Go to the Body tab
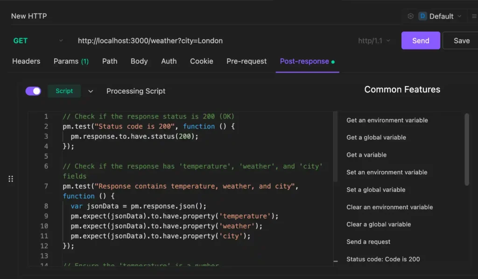Screen dimensions: 478x279 click(x=139, y=61)
